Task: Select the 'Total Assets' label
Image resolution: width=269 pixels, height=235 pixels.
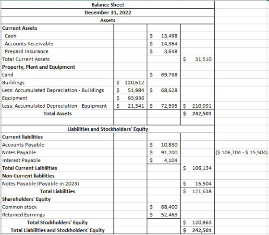Action: point(58,113)
